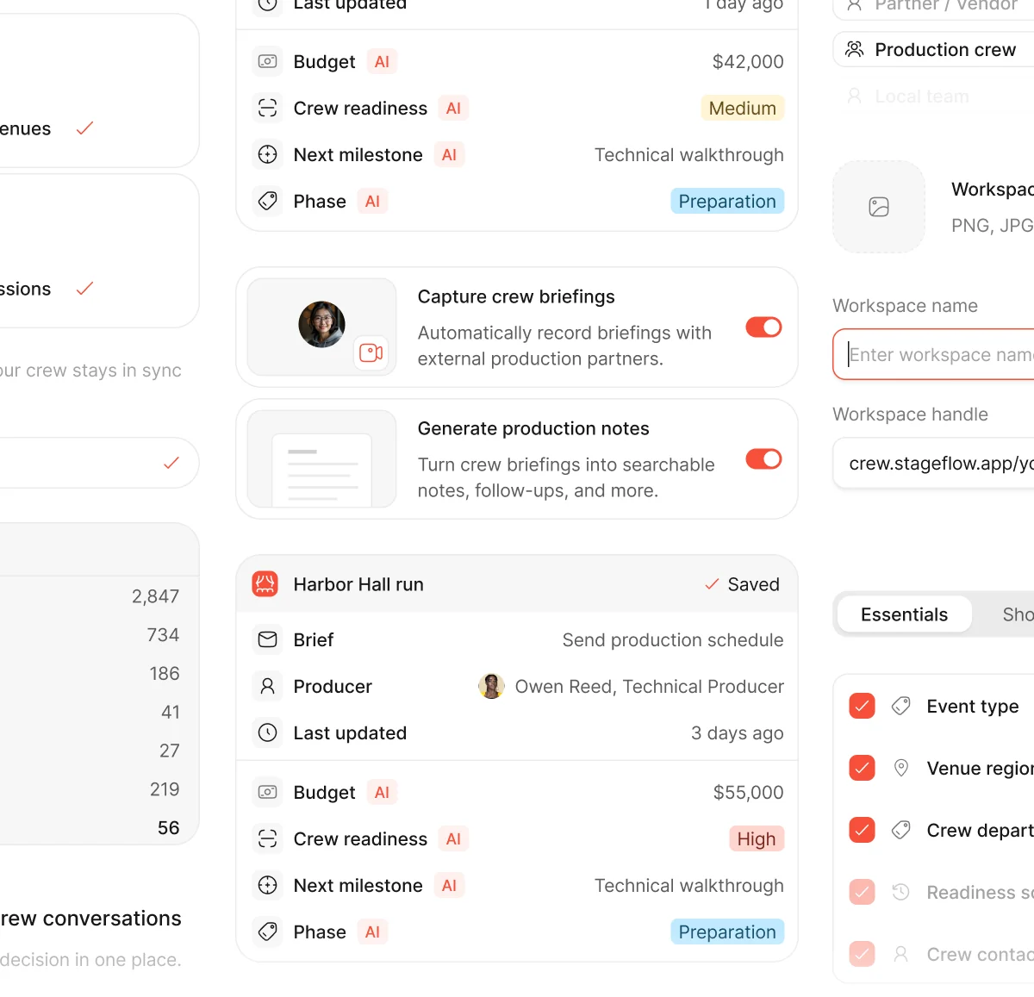Click the Harbor Hall Budget banknote icon

pyautogui.click(x=268, y=792)
